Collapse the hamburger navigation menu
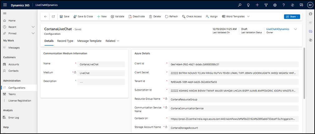 (5, 13)
